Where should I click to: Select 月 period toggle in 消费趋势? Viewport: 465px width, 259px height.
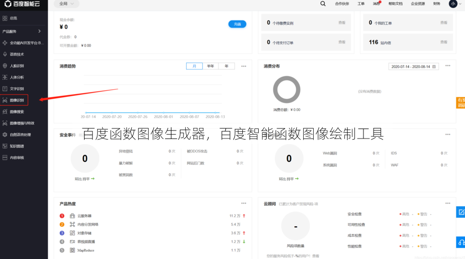pyautogui.click(x=194, y=66)
